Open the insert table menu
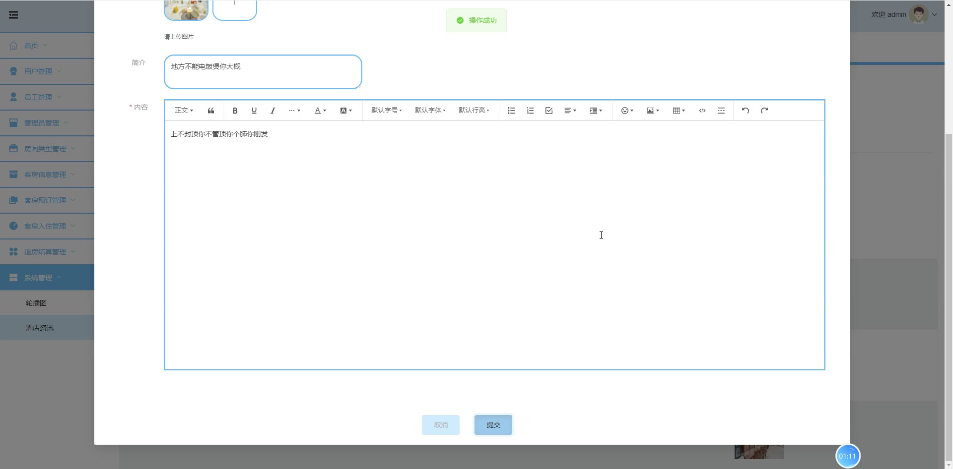 click(679, 111)
